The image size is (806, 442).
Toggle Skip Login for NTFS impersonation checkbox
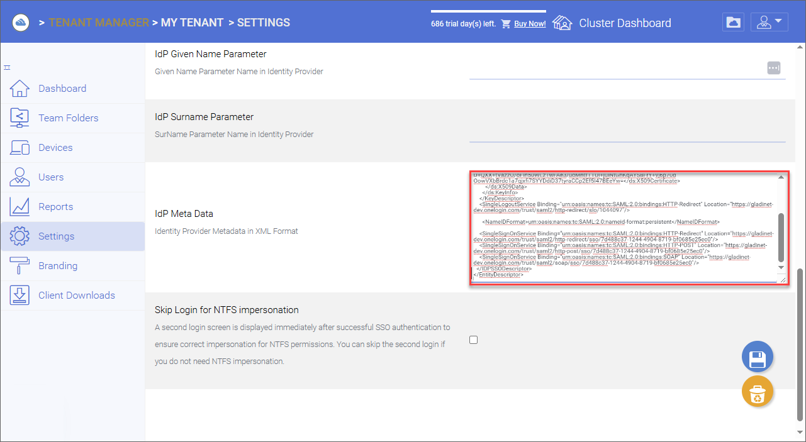[x=474, y=340]
